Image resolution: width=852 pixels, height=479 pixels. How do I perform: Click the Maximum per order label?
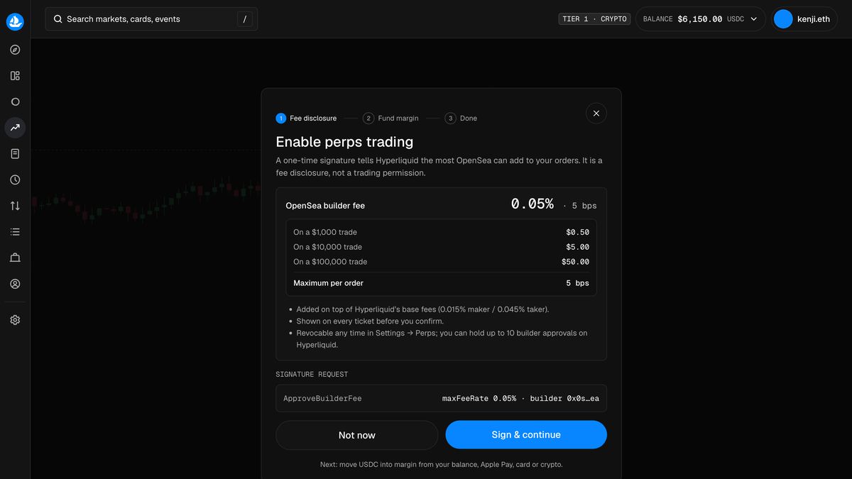click(x=328, y=283)
